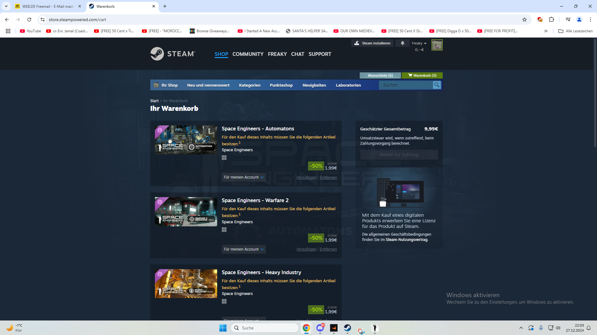Open the Space Engineers Warfare 2 thumbnail
Screen dimensions: 597x335
coord(186,212)
